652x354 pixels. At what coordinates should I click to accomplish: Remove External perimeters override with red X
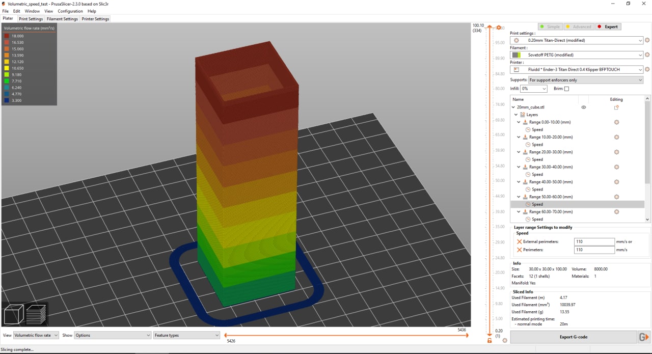pos(519,242)
